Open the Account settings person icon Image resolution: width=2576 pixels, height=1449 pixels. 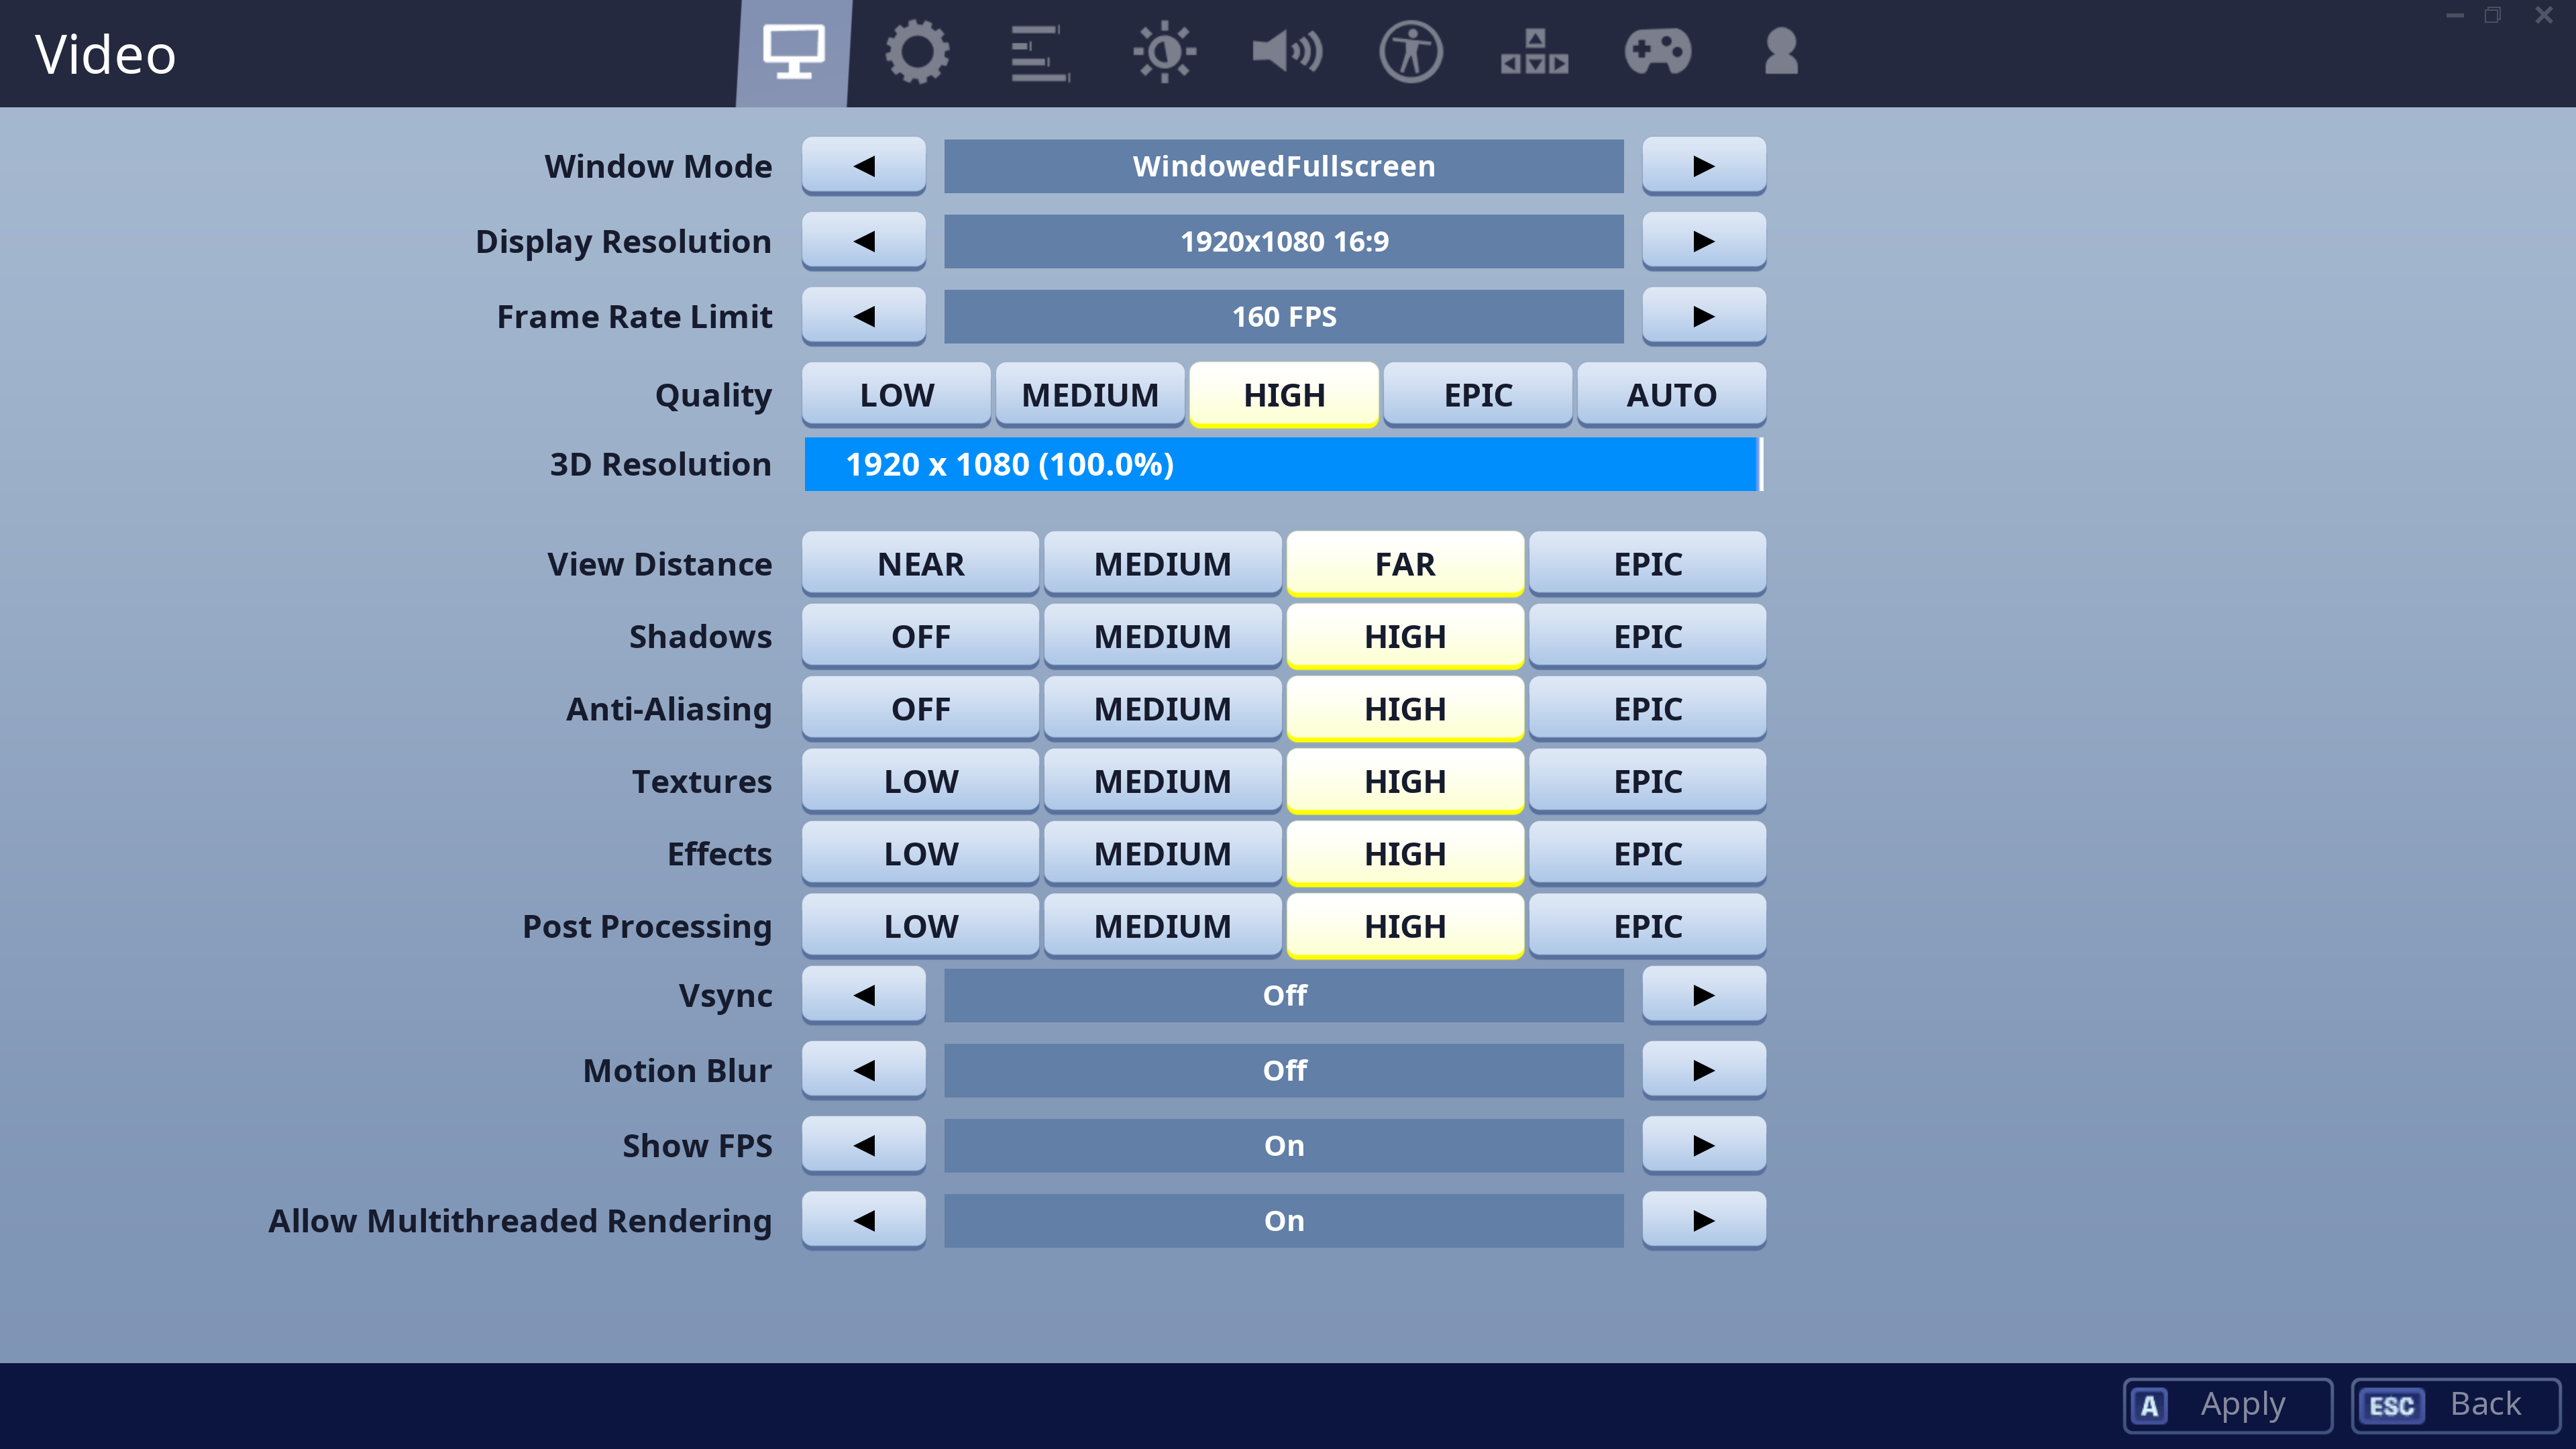click(x=1781, y=52)
